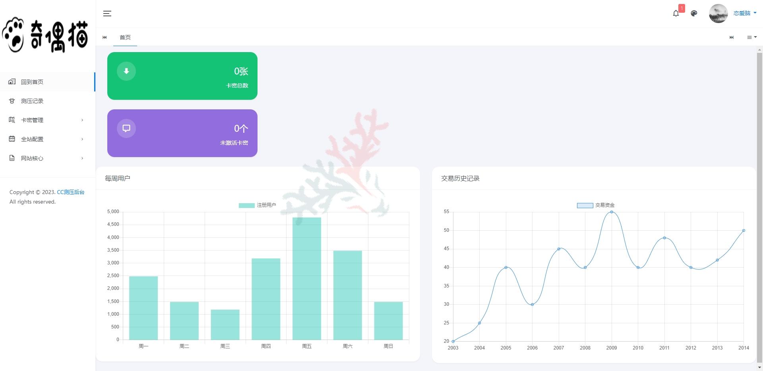
Task: Click the 2009 peak data point
Action: click(x=612, y=212)
